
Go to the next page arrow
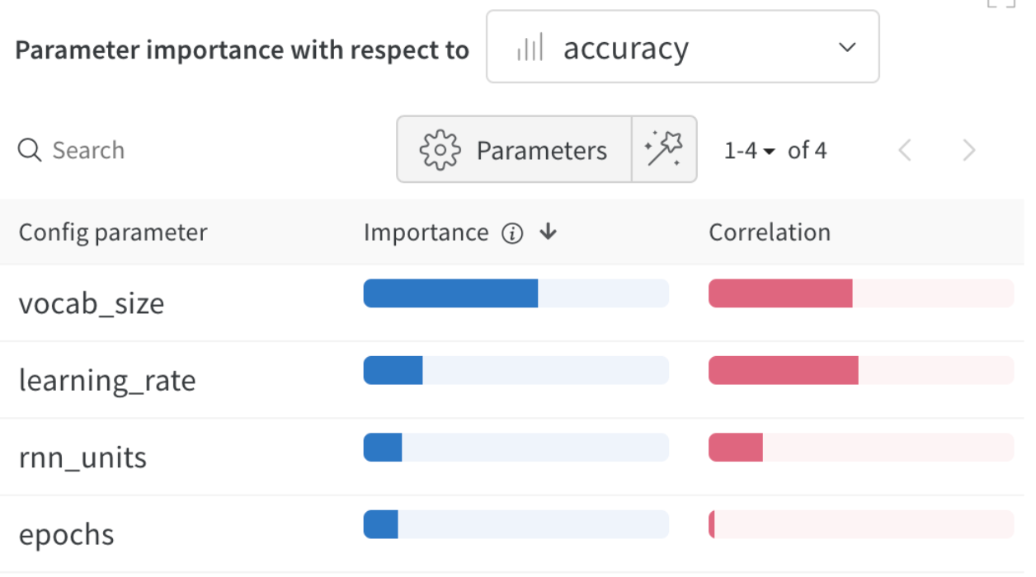click(x=969, y=150)
